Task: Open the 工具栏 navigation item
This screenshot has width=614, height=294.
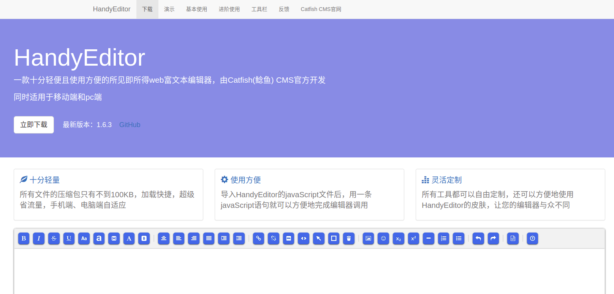Action: click(x=259, y=9)
